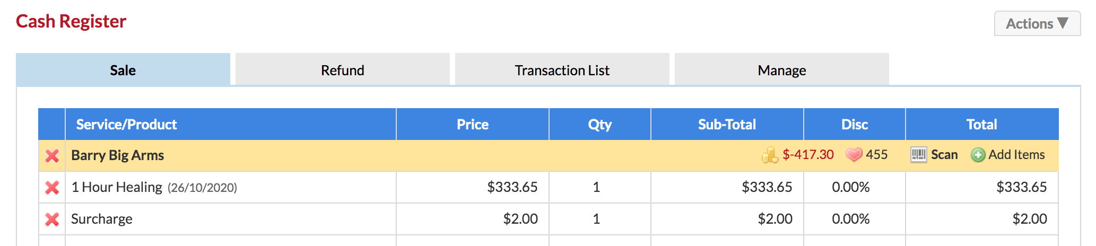Click the 455 loyalty points value

click(x=876, y=155)
